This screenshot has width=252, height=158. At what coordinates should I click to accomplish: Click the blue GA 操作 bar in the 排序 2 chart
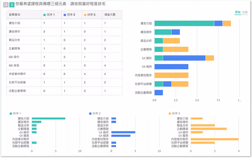(123, 132)
